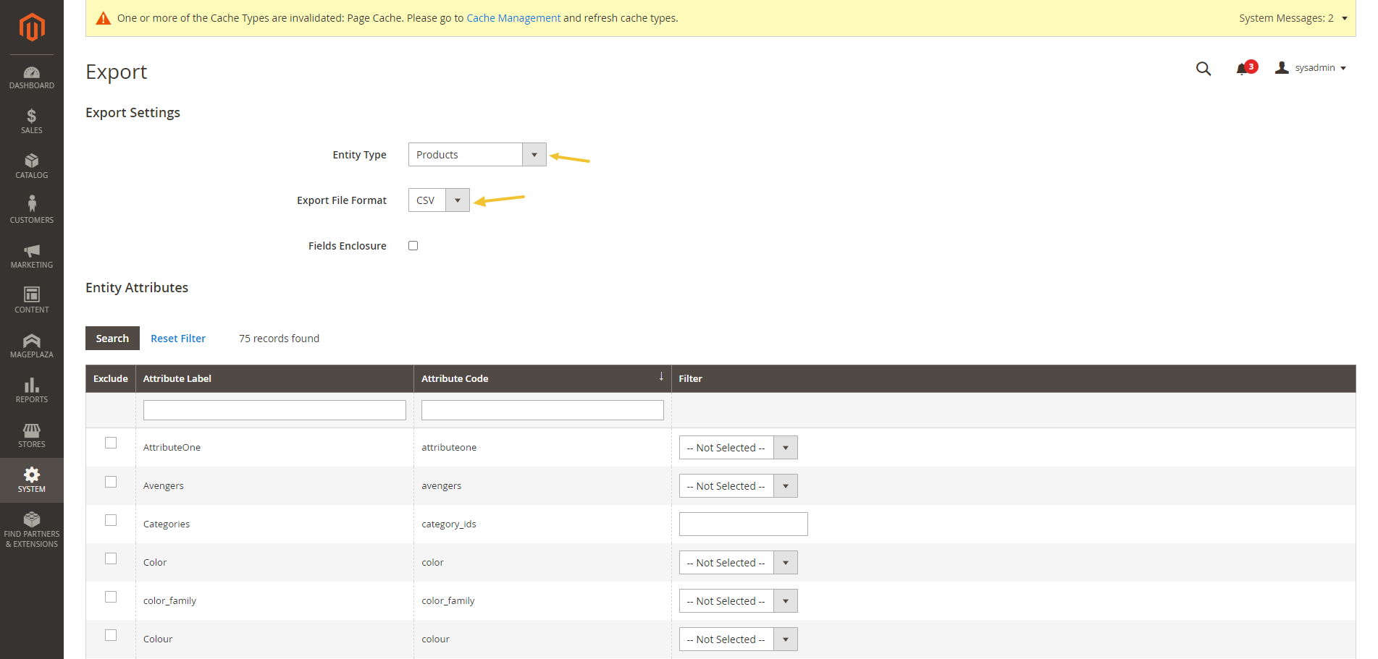Open the attributeone filter dropdown
The image size is (1378, 659).
click(x=738, y=448)
